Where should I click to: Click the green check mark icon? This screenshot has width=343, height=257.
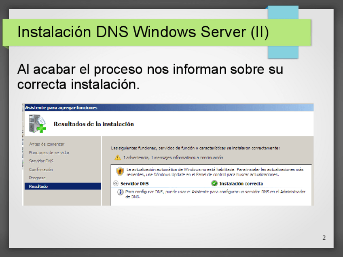pos(214,183)
